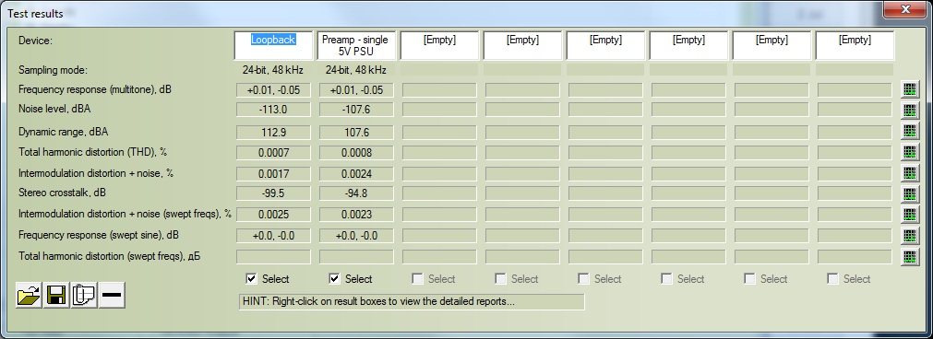Click Loopback dynamic range 112.9 box

[x=274, y=132]
